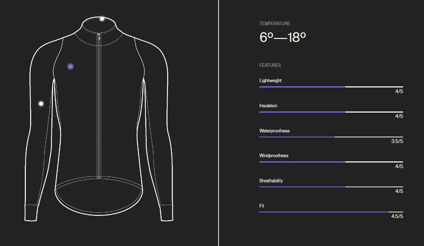424x246 pixels.
Task: Select the Insulation feature label
Action: [268, 106]
